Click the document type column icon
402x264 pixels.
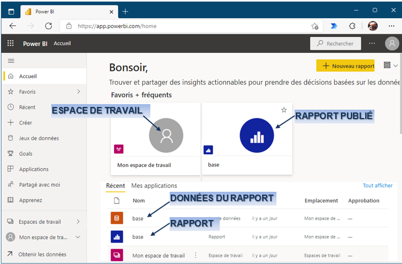[x=117, y=201]
